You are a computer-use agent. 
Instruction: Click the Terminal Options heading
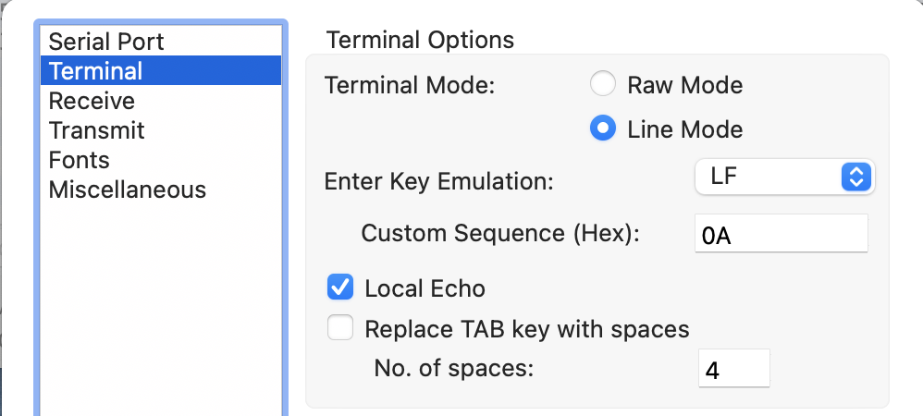(x=420, y=41)
